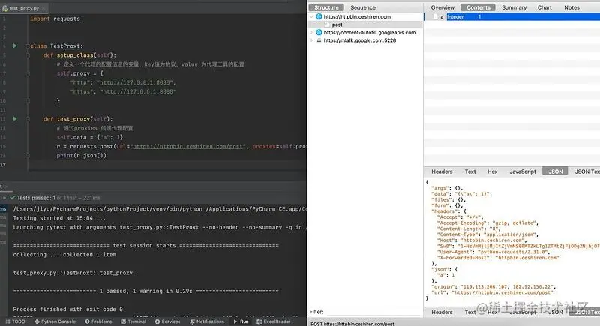Collapse the httpbin.ceshiren.com tree node
The image size is (600, 326).
tap(312, 16)
